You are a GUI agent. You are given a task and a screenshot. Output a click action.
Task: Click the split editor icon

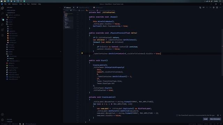[217, 8]
